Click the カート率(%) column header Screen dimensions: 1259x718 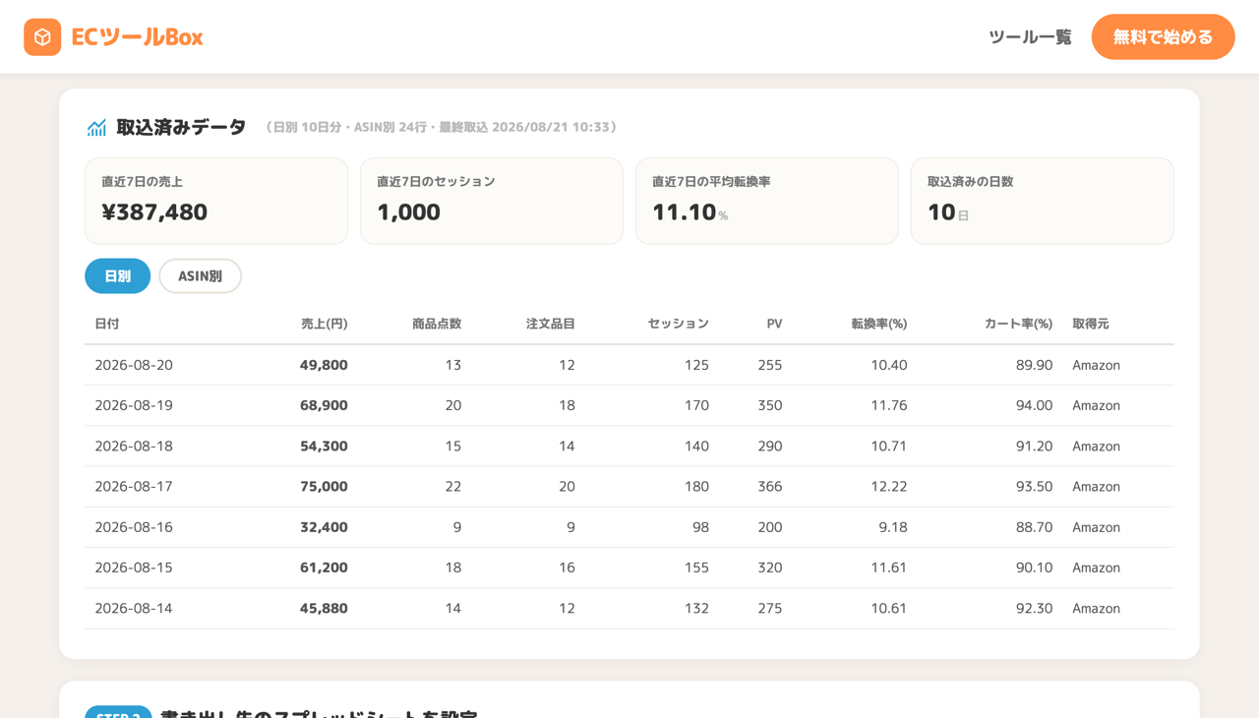click(x=1018, y=324)
